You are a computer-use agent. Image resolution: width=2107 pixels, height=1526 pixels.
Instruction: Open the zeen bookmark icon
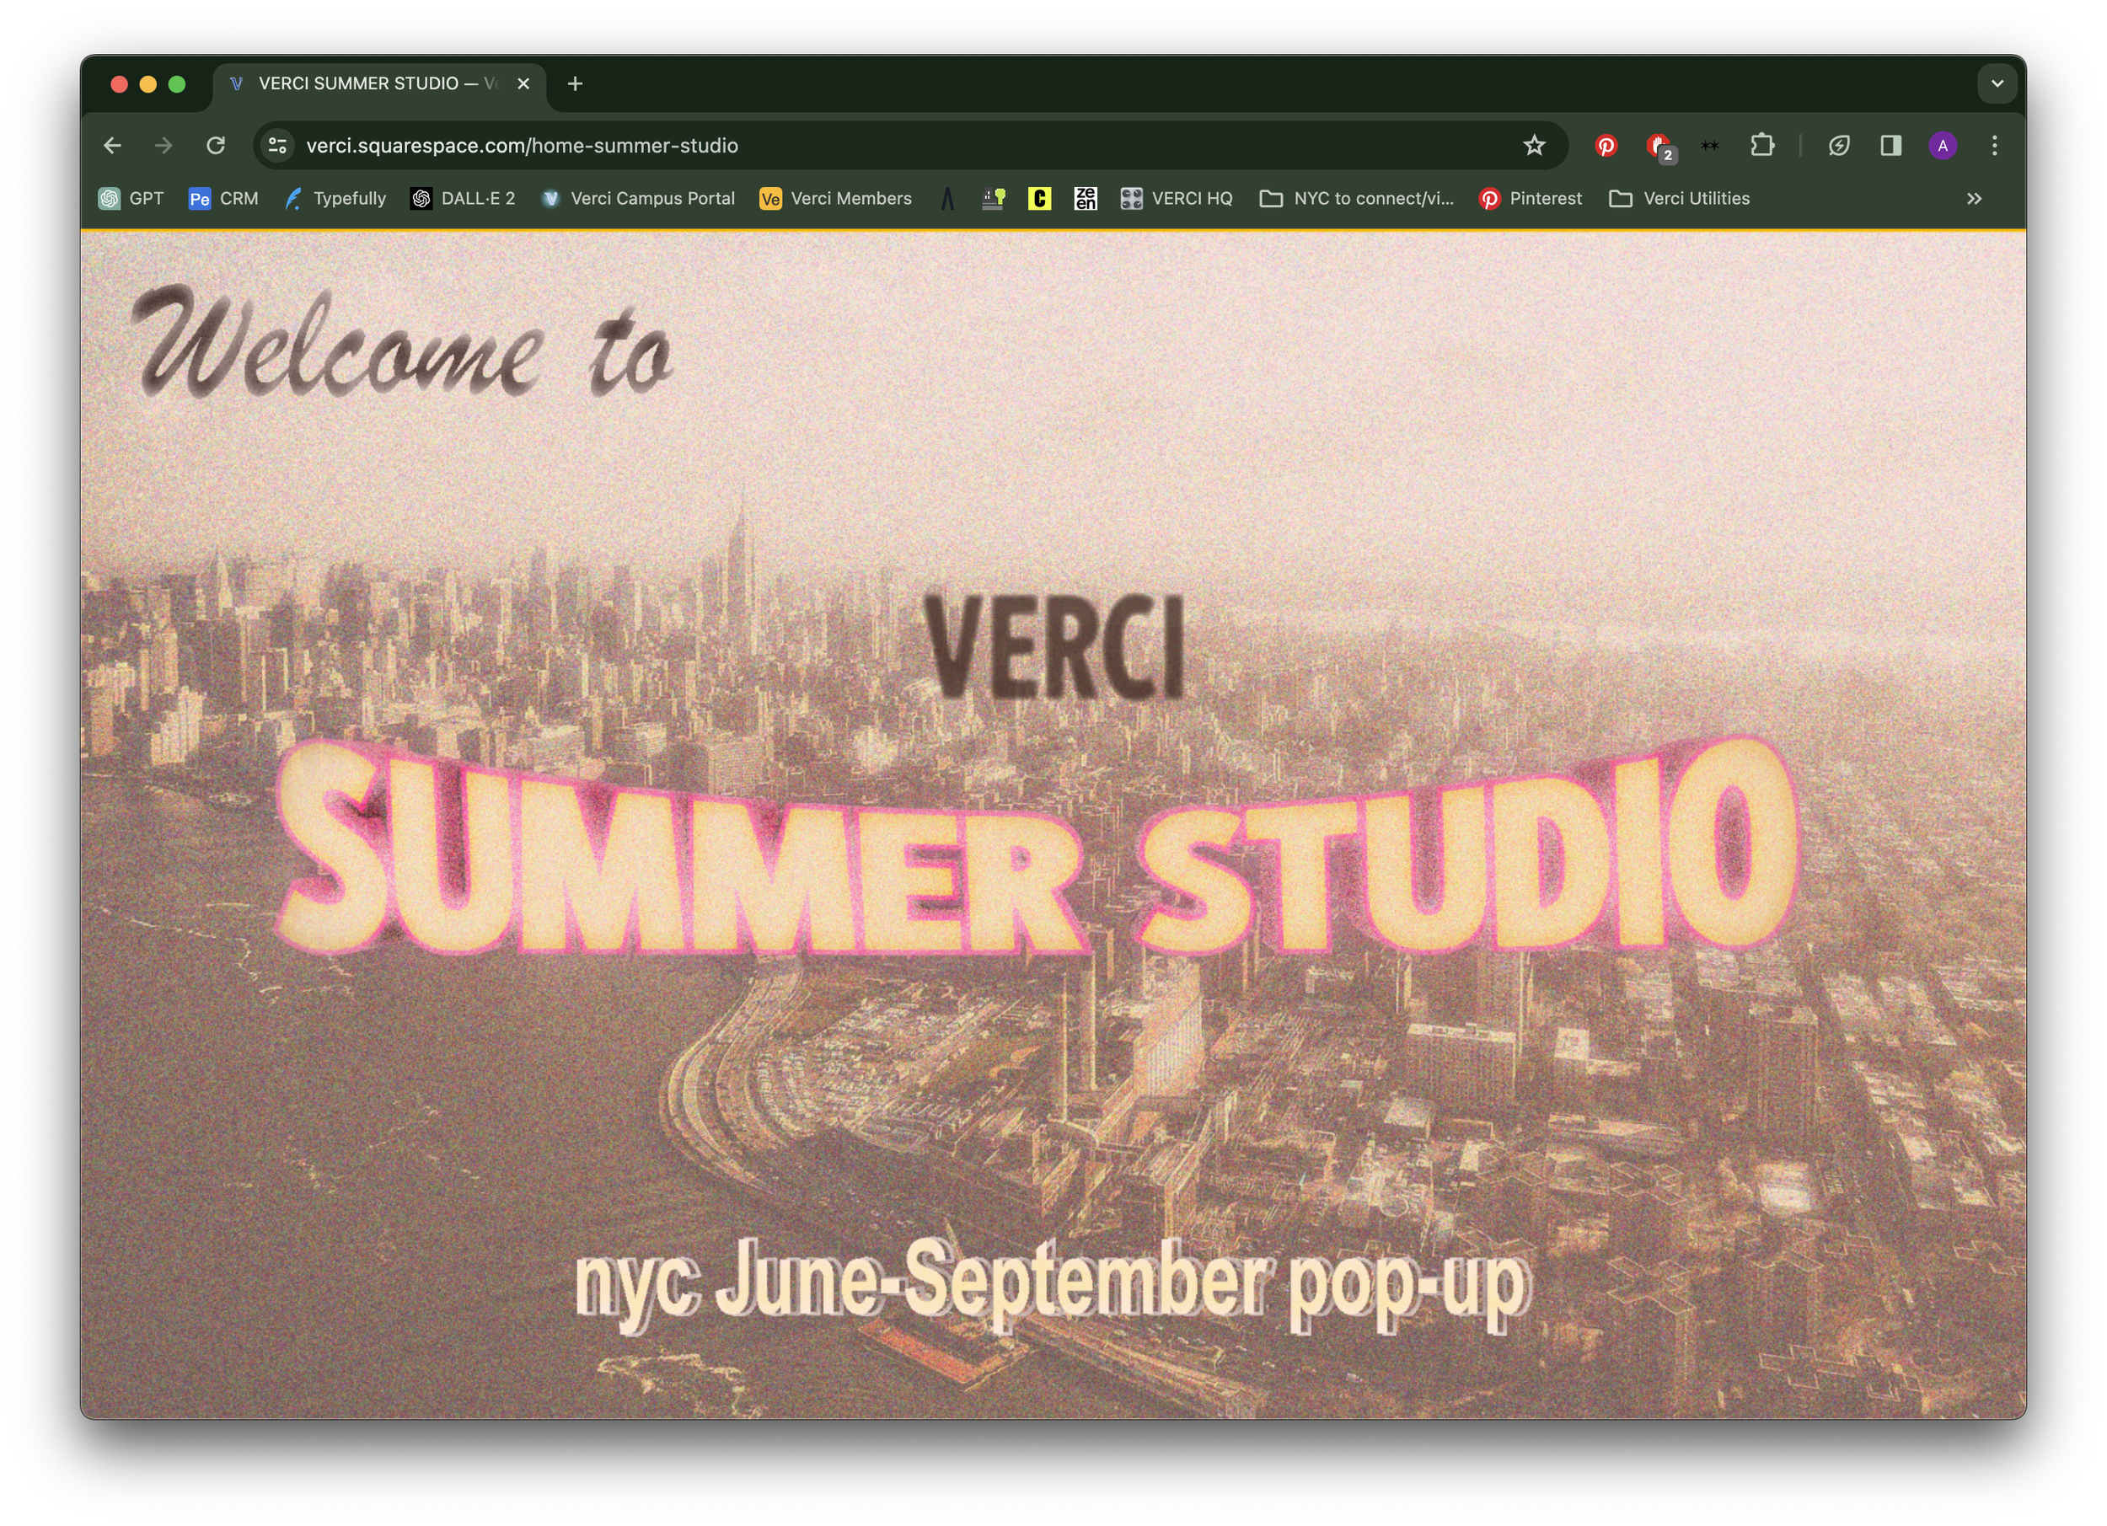(x=1085, y=199)
